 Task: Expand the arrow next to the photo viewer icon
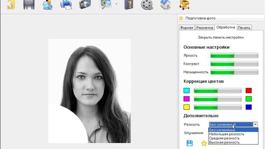pyautogui.click(x=116, y=4)
